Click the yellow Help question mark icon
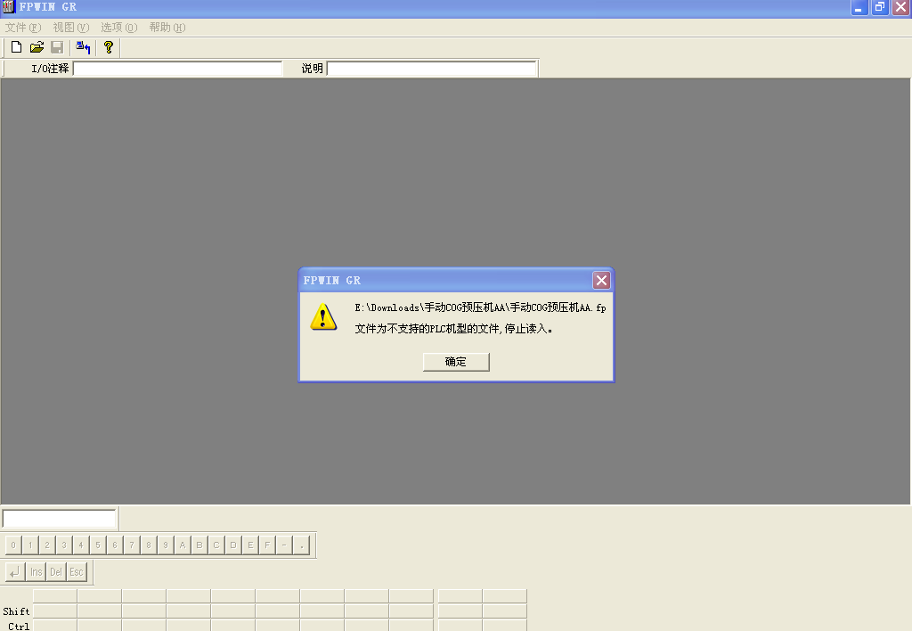This screenshot has width=912, height=631. 109,47
